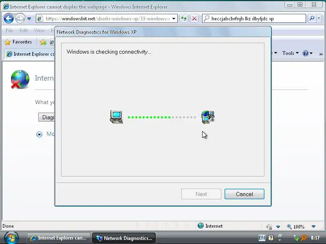Click the disabled Next button
Viewport: 326px width, 244px height.
point(201,194)
